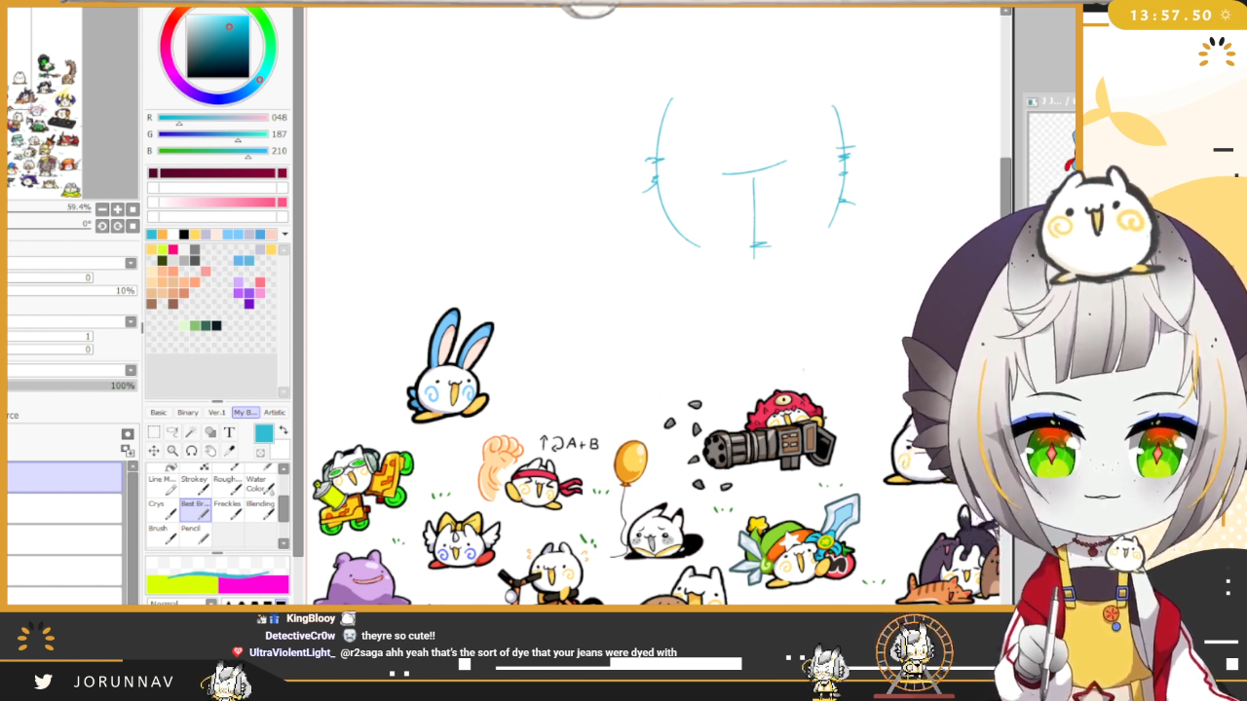Click the white background color box
The width and height of the screenshot is (1247, 701).
pyautogui.click(x=281, y=450)
